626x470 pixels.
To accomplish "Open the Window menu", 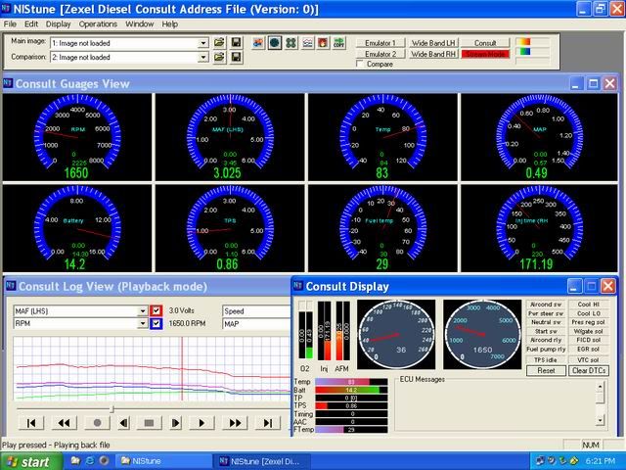I will pyautogui.click(x=139, y=23).
